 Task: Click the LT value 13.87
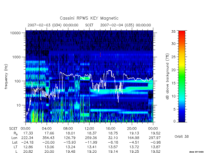155,147
